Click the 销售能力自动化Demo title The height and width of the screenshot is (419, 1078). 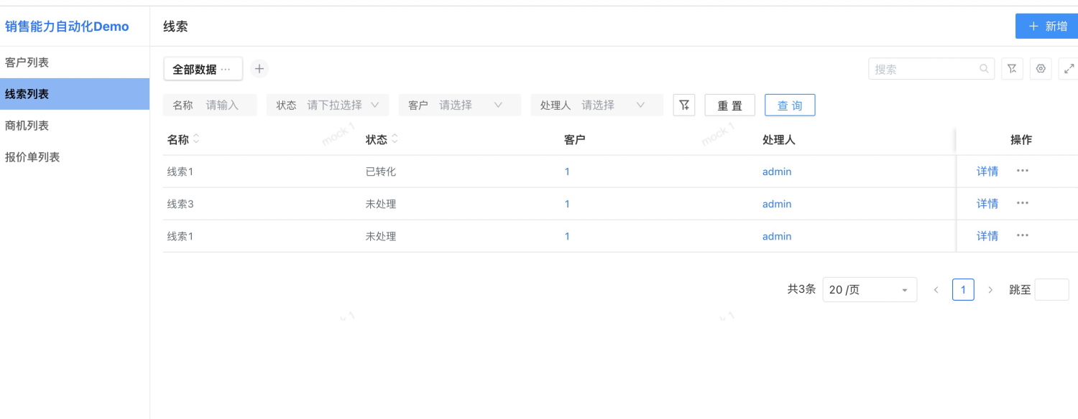(67, 27)
